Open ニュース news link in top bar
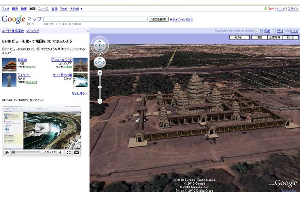 43,9
